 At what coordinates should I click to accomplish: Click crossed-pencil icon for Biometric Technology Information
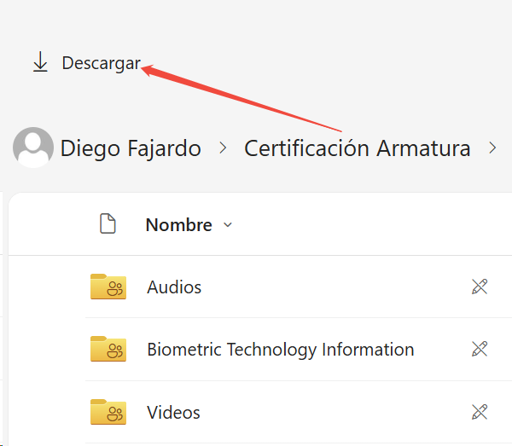pos(480,349)
